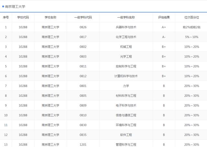Click the blue bullet beside 南京理工大学 title
The height and width of the screenshot is (147, 207).
coord(3,6)
